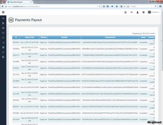Screen dimensions: 163x125
Task: Open the flag language icon in header
Action: (131, 12)
